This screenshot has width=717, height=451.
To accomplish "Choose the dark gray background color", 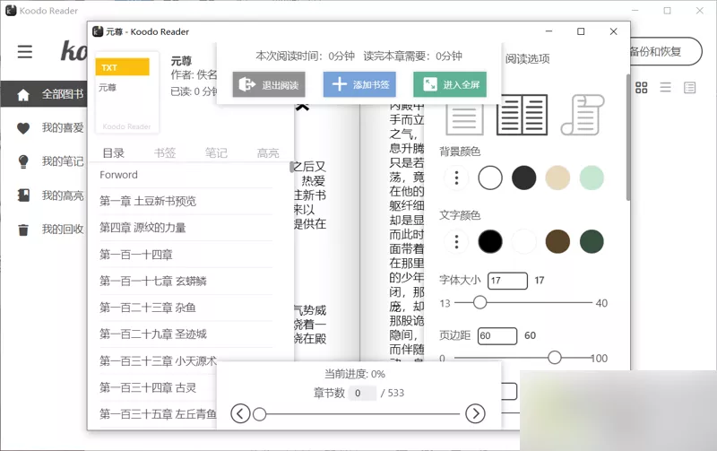I will (524, 178).
